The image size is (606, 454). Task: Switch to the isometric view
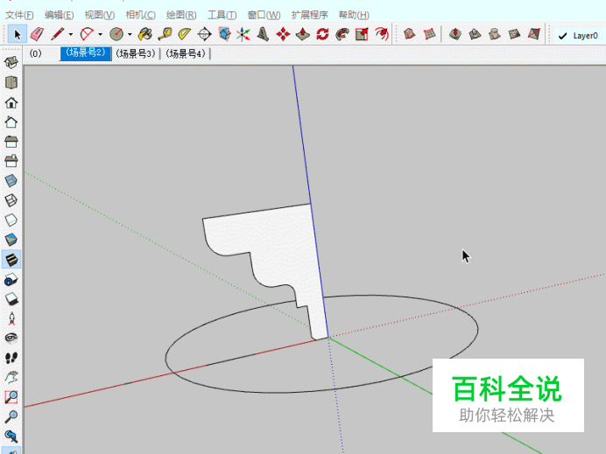[11, 62]
